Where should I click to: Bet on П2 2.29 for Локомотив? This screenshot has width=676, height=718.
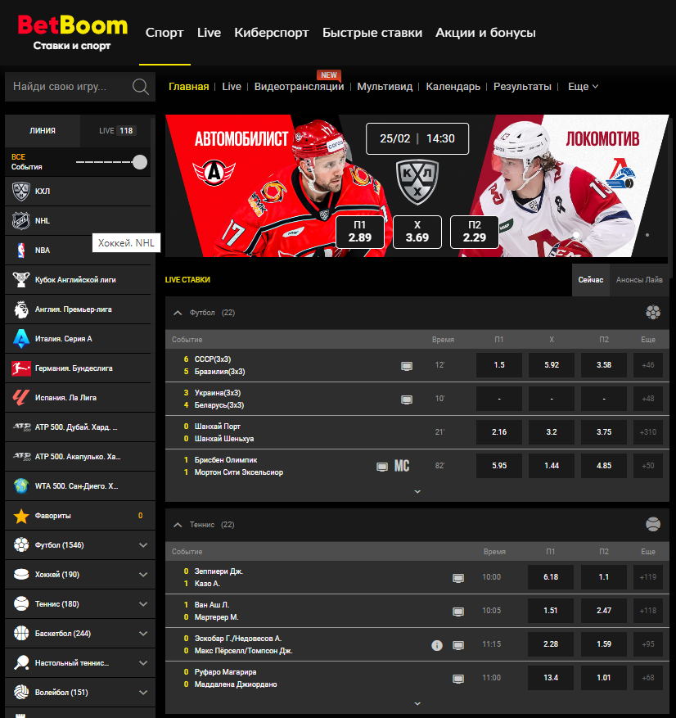point(474,232)
